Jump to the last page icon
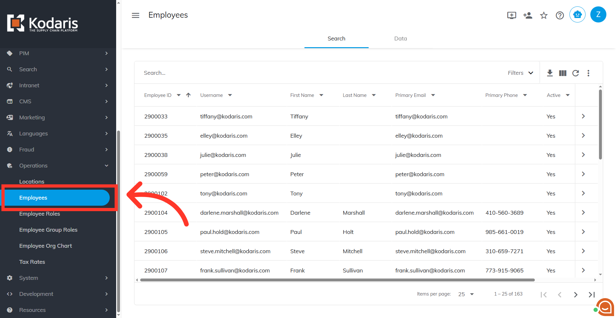Image resolution: width=616 pixels, height=318 pixels. 592,295
